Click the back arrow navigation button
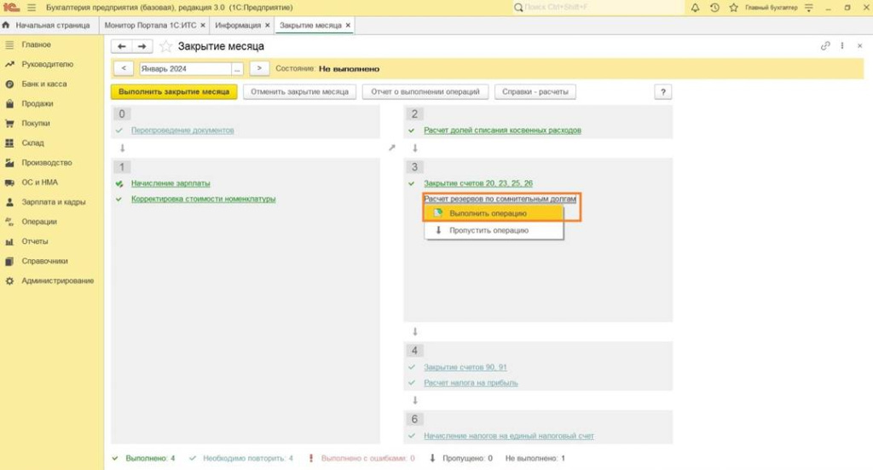 point(122,46)
